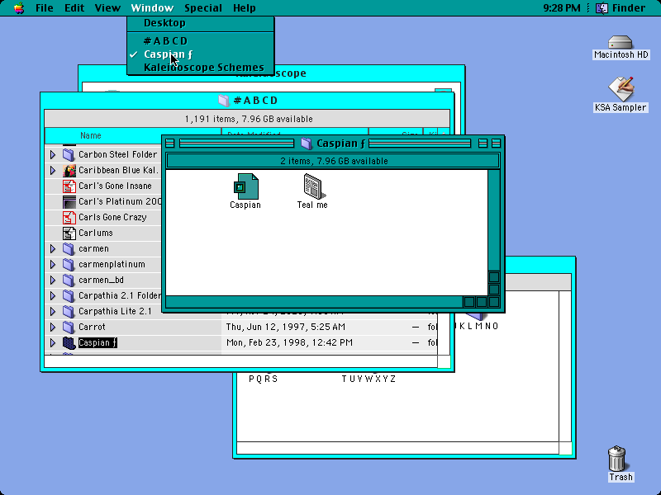661x495 pixels.
Task: Expand the carmenplatinum disclosure triangle
Action: [53, 264]
